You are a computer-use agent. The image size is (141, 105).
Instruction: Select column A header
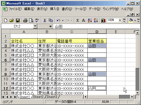click(x=24, y=32)
